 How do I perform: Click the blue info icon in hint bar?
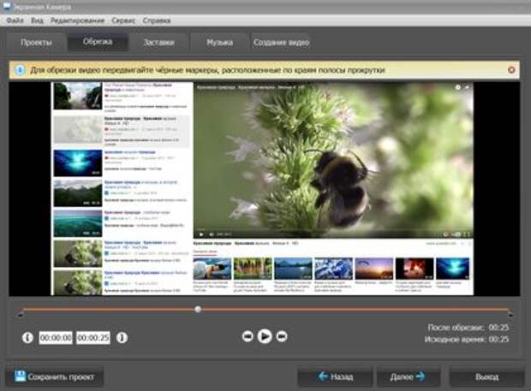tap(20, 70)
